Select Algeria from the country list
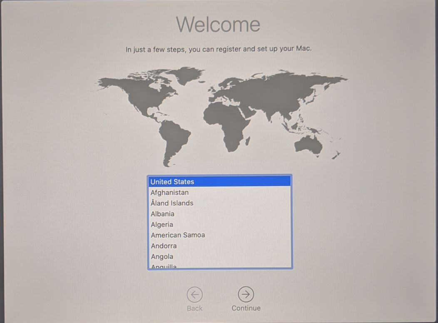Viewport: 438px width, 323px height. click(219, 224)
